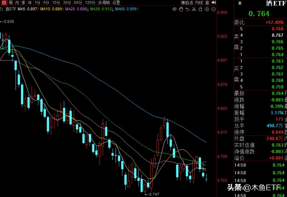Switch to monthly (月) chart period
This screenshot has width=287, height=197.
tap(17, 3)
